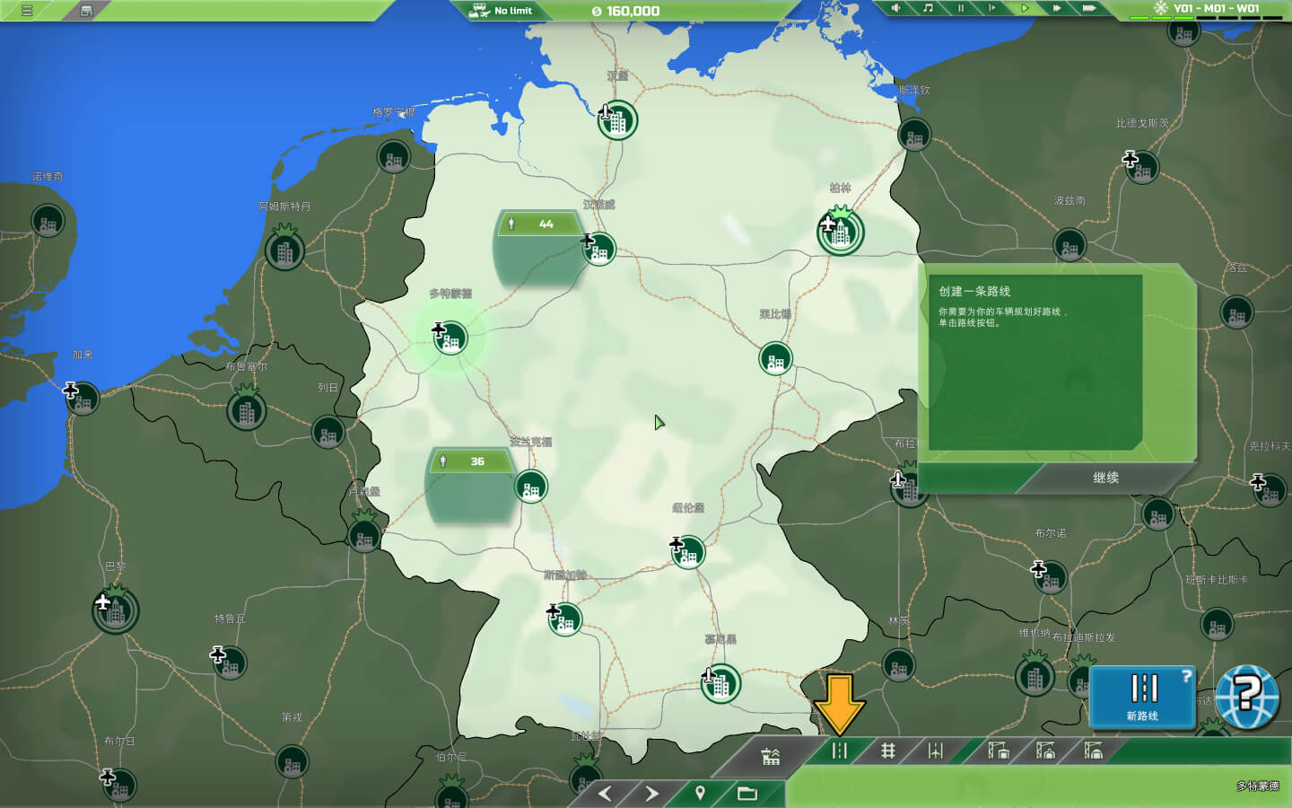Open the hamburger main menu
1292x808 pixels.
[27, 11]
